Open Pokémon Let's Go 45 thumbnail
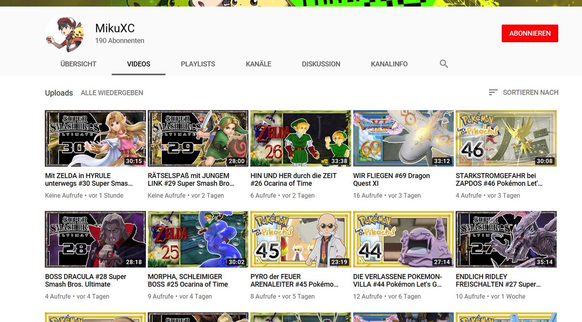Image resolution: width=582 pixels, height=322 pixels. click(301, 239)
